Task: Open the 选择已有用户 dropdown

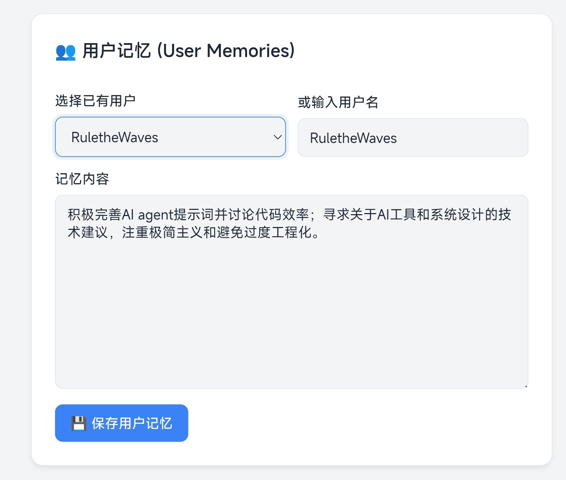Action: tap(170, 137)
